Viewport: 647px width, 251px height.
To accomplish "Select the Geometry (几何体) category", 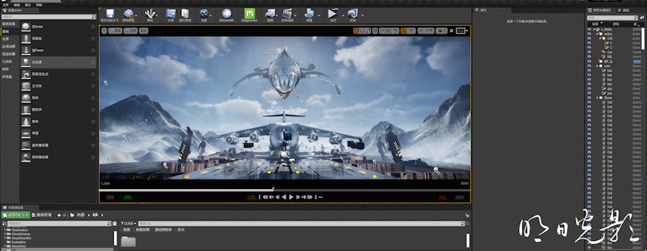I will point(7,61).
